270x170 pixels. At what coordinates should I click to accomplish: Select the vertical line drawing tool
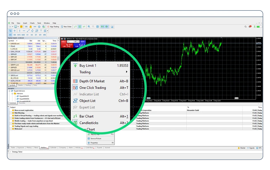click(x=20, y=31)
